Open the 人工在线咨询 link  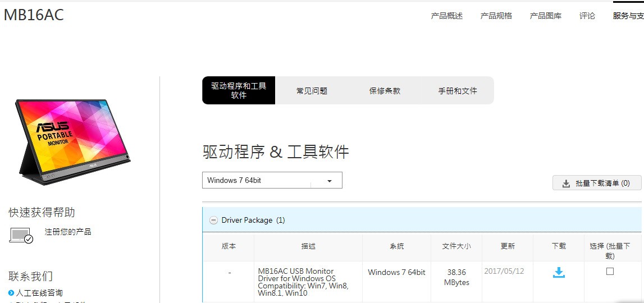tap(39, 293)
